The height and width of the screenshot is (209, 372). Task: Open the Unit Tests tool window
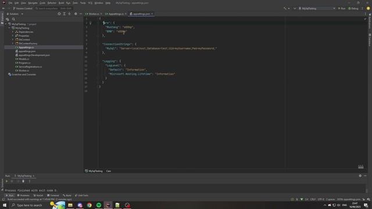tap(81, 196)
